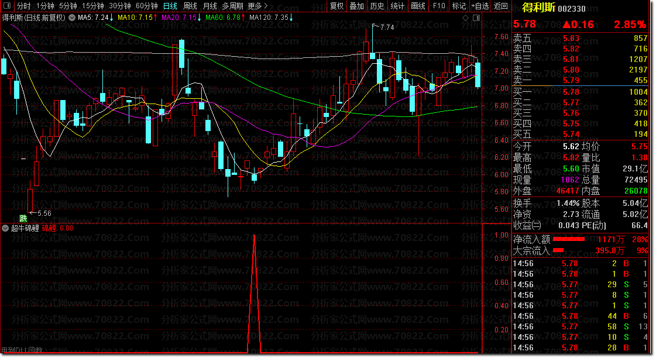Click the trade row with volume 44
This screenshot has height=358, width=656.
pyautogui.click(x=581, y=316)
